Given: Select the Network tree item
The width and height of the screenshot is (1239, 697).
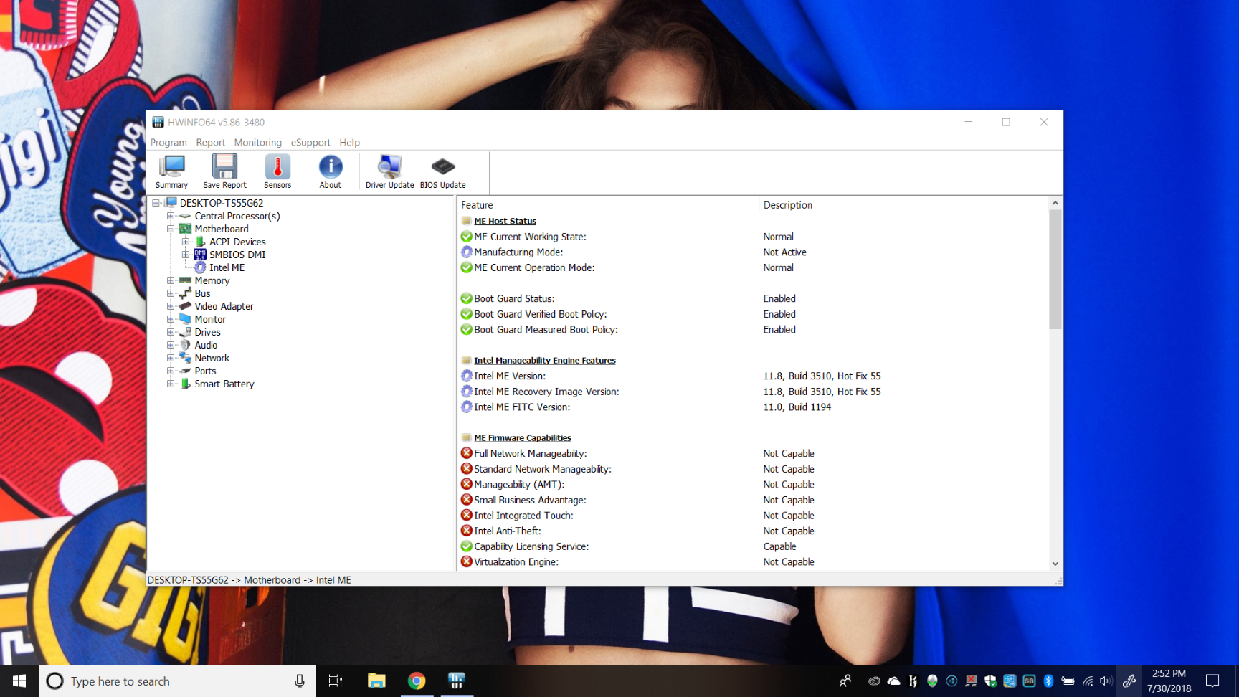Looking at the screenshot, I should [x=212, y=358].
